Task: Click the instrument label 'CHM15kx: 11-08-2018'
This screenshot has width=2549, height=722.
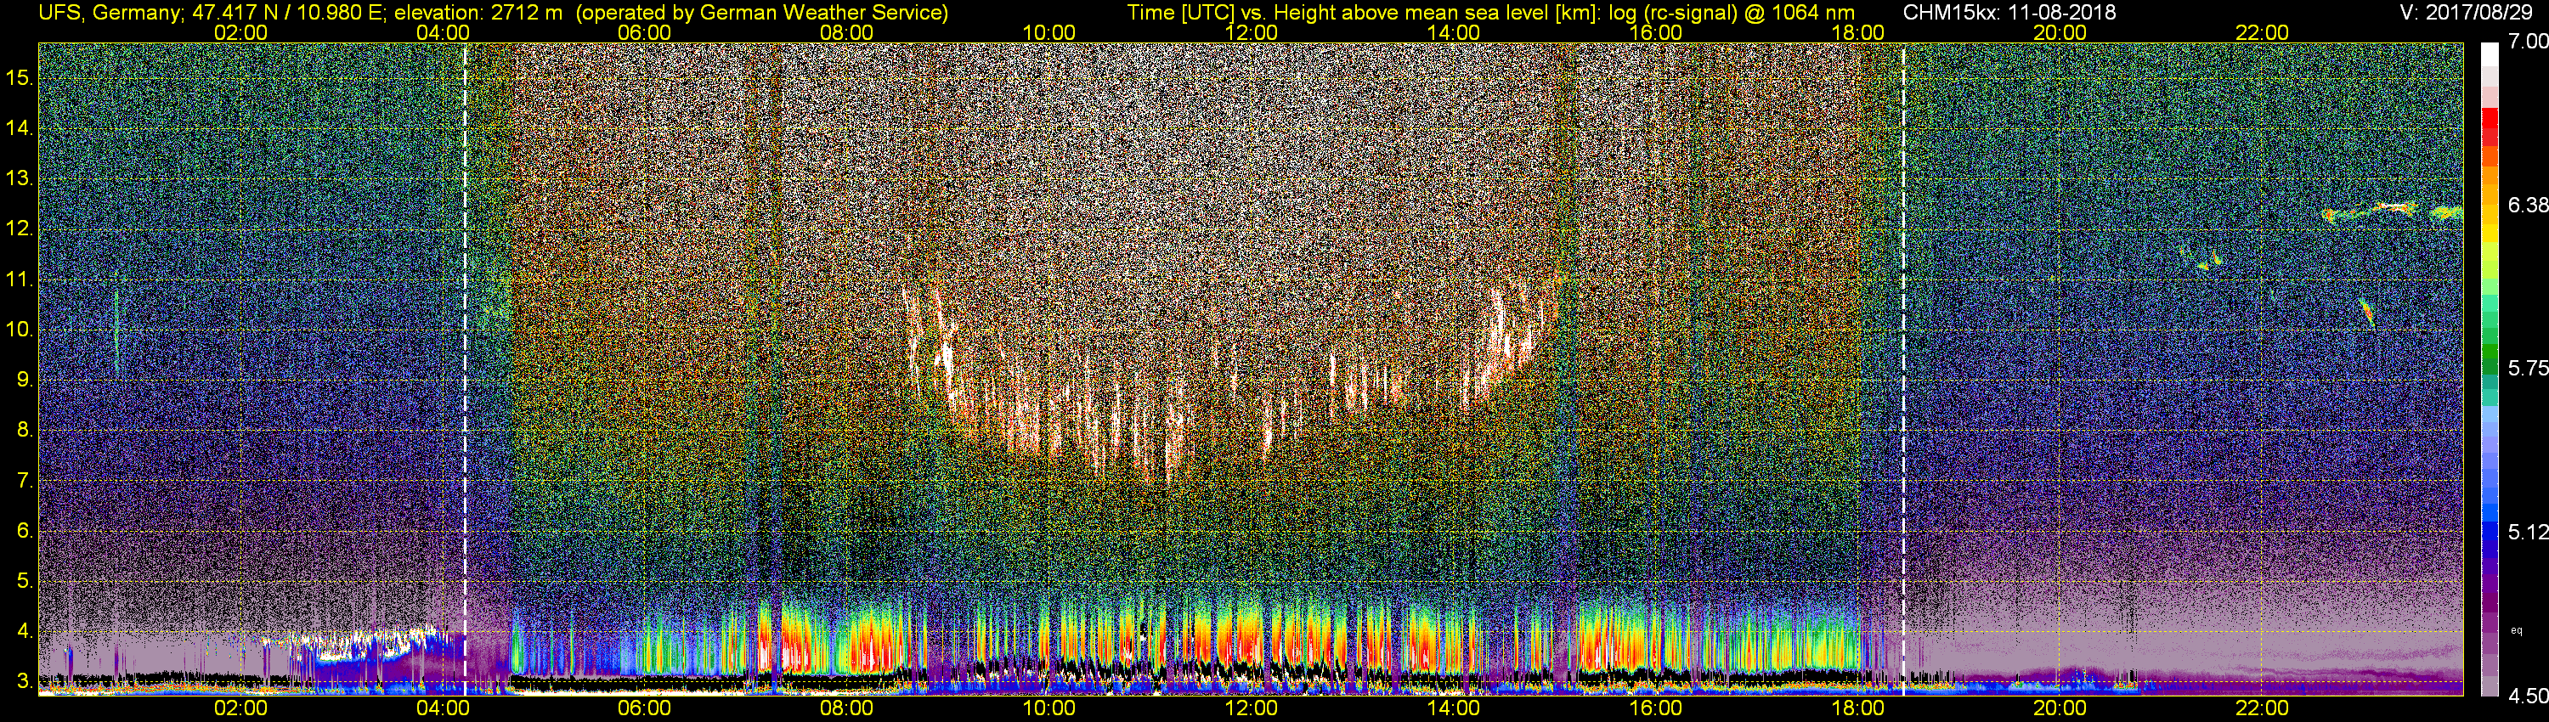Action: pos(2009,13)
